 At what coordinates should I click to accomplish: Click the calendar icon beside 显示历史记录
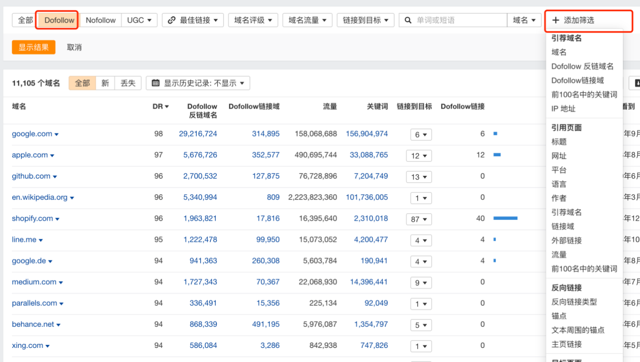(156, 83)
